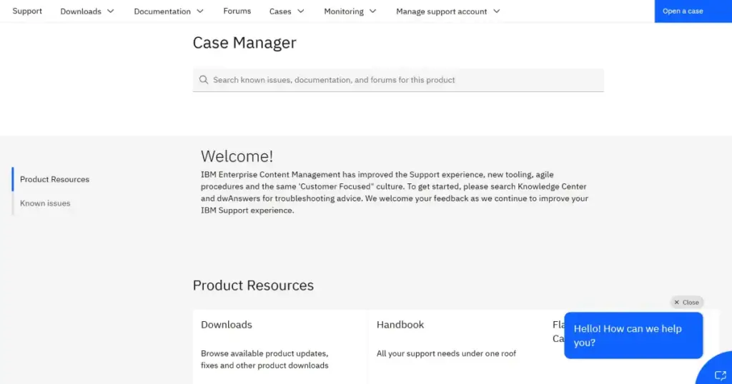
Task: Click the 'Hello! How can we help you?' bubble
Action: [x=633, y=335]
